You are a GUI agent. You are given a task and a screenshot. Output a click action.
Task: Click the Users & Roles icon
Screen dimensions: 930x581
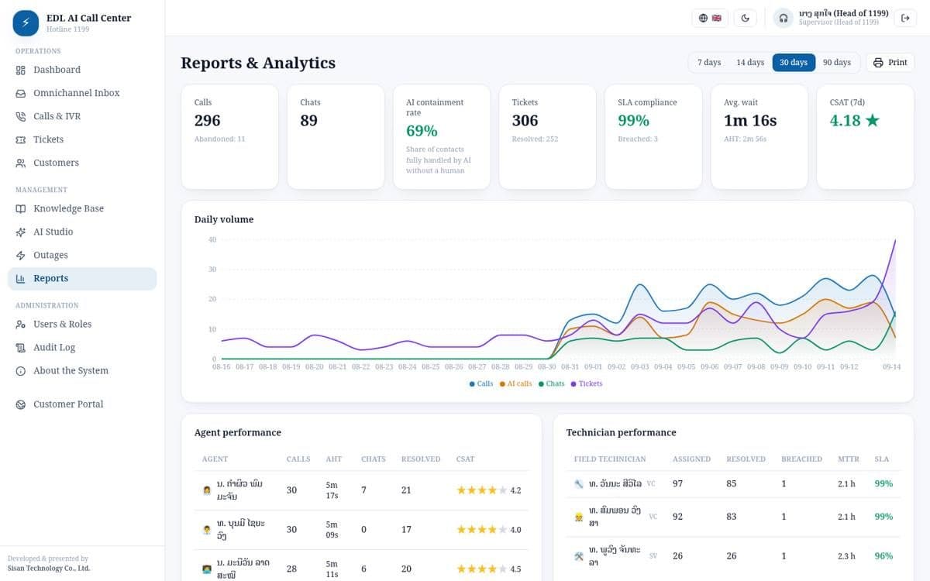[x=21, y=324]
